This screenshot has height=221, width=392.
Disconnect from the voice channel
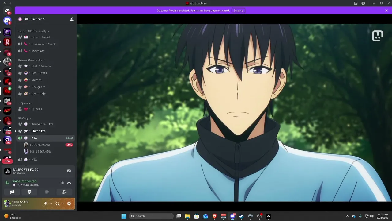[69, 183]
